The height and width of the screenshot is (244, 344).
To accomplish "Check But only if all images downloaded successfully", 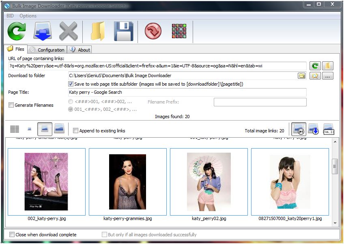I will point(104,235).
